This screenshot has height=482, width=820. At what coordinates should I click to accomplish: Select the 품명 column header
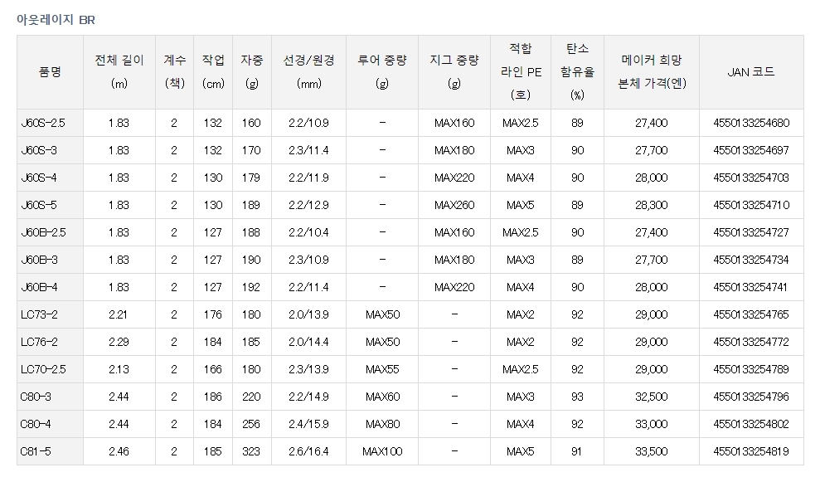tap(51, 71)
